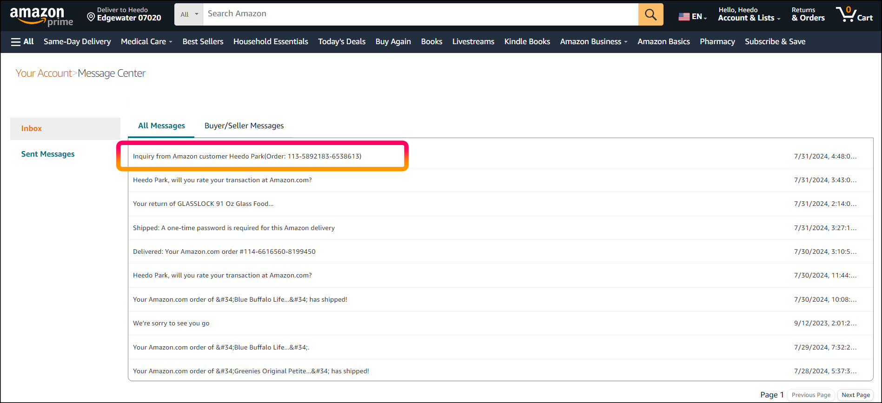Open Returns & Orders
Screen dimensions: 882x403
pos(808,14)
